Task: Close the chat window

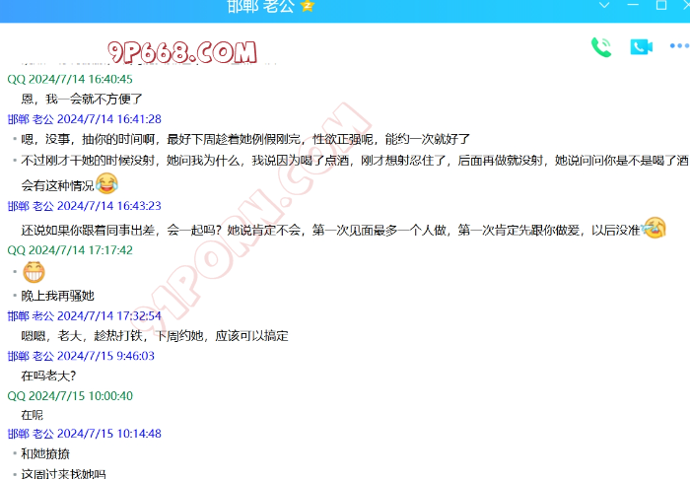Action: pos(684,6)
